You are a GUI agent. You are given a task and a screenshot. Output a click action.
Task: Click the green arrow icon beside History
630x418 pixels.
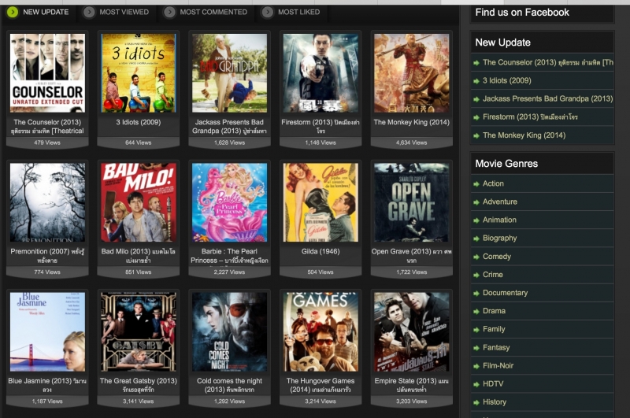(x=476, y=402)
